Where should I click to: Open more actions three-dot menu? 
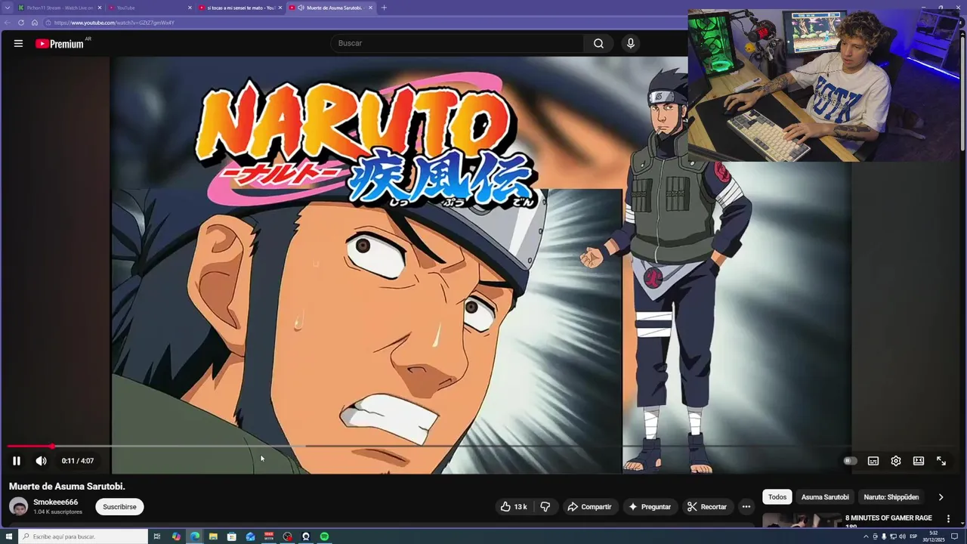[x=746, y=507]
